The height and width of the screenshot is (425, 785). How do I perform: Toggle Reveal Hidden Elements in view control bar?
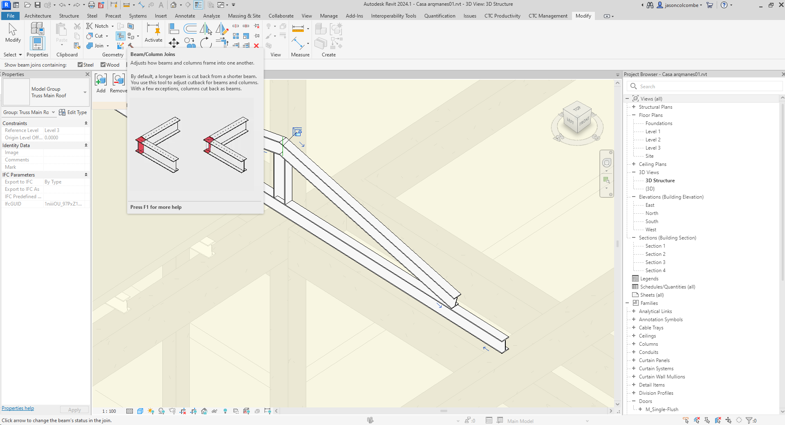225,411
